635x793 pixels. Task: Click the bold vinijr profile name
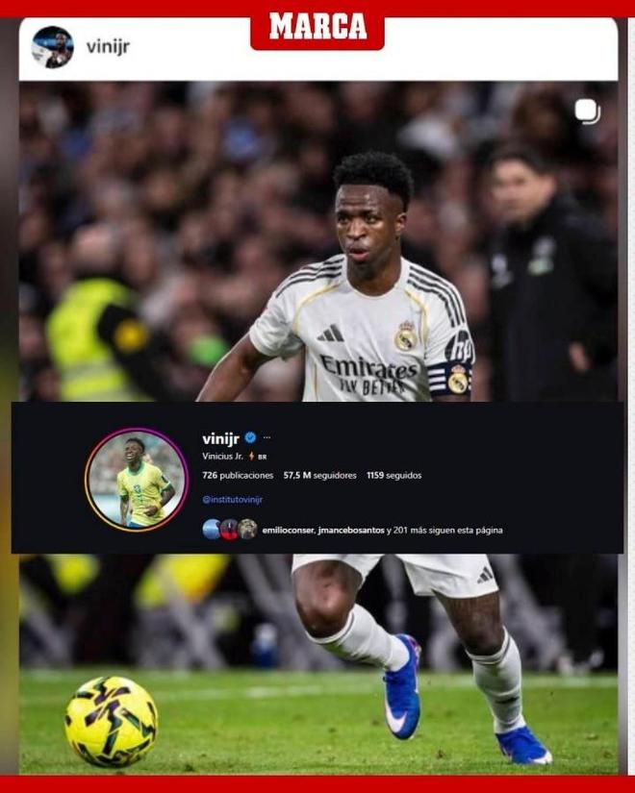[220, 438]
